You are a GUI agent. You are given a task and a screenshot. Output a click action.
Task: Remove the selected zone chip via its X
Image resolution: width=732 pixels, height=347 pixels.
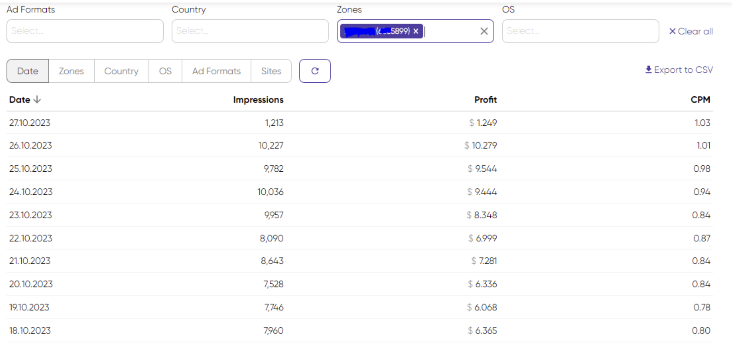tap(416, 31)
